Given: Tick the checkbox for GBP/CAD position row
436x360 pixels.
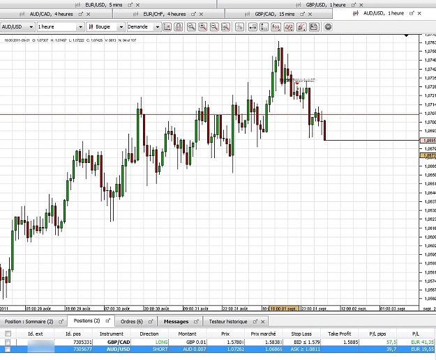Looking at the screenshot, I should 8,342.
